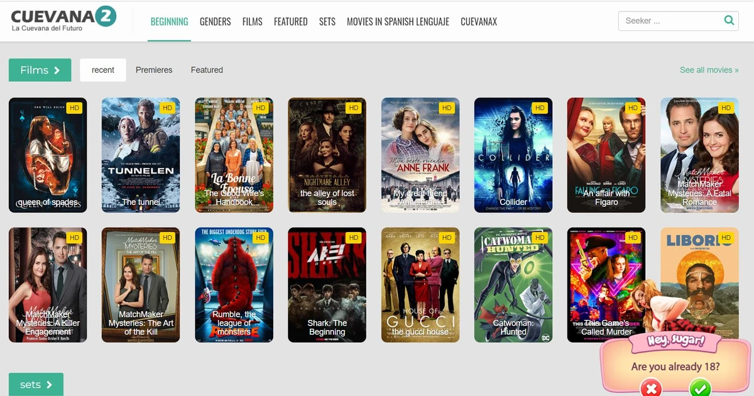Open the Beginning menu item

pos(169,21)
